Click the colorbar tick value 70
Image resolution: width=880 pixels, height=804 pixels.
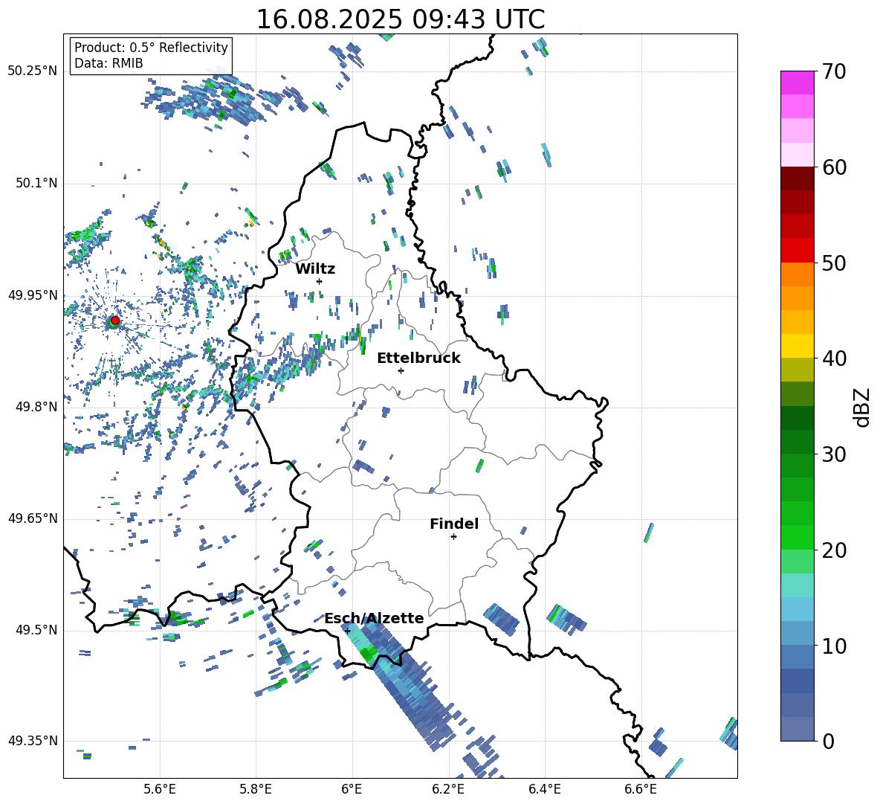834,71
